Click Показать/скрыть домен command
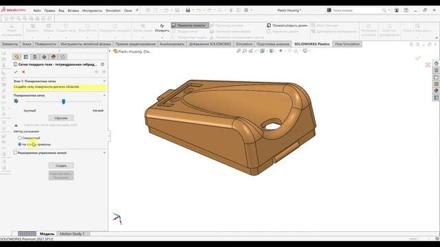This screenshot has width=440, height=247. click(x=287, y=25)
